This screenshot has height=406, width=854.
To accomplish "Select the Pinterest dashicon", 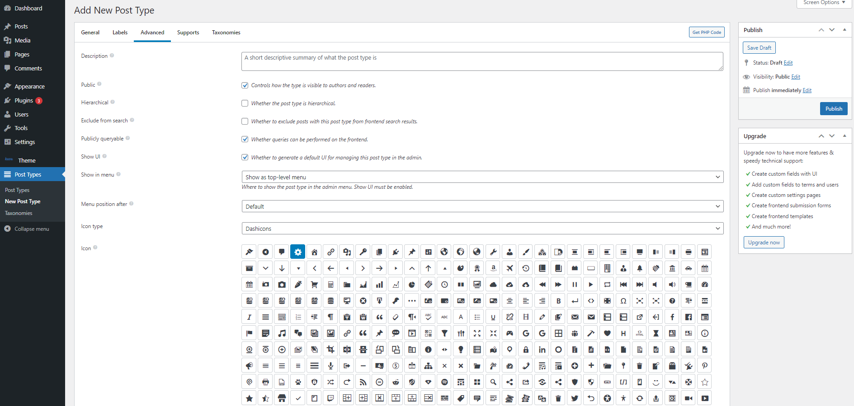I will click(x=705, y=366).
